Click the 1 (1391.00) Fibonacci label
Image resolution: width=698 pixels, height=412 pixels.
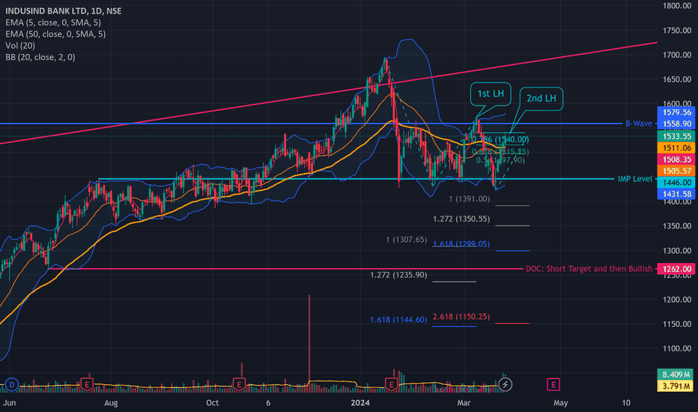click(x=469, y=199)
